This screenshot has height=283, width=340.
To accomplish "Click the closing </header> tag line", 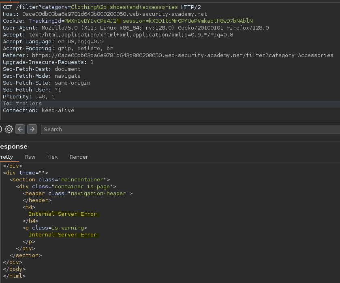I will point(37,200).
